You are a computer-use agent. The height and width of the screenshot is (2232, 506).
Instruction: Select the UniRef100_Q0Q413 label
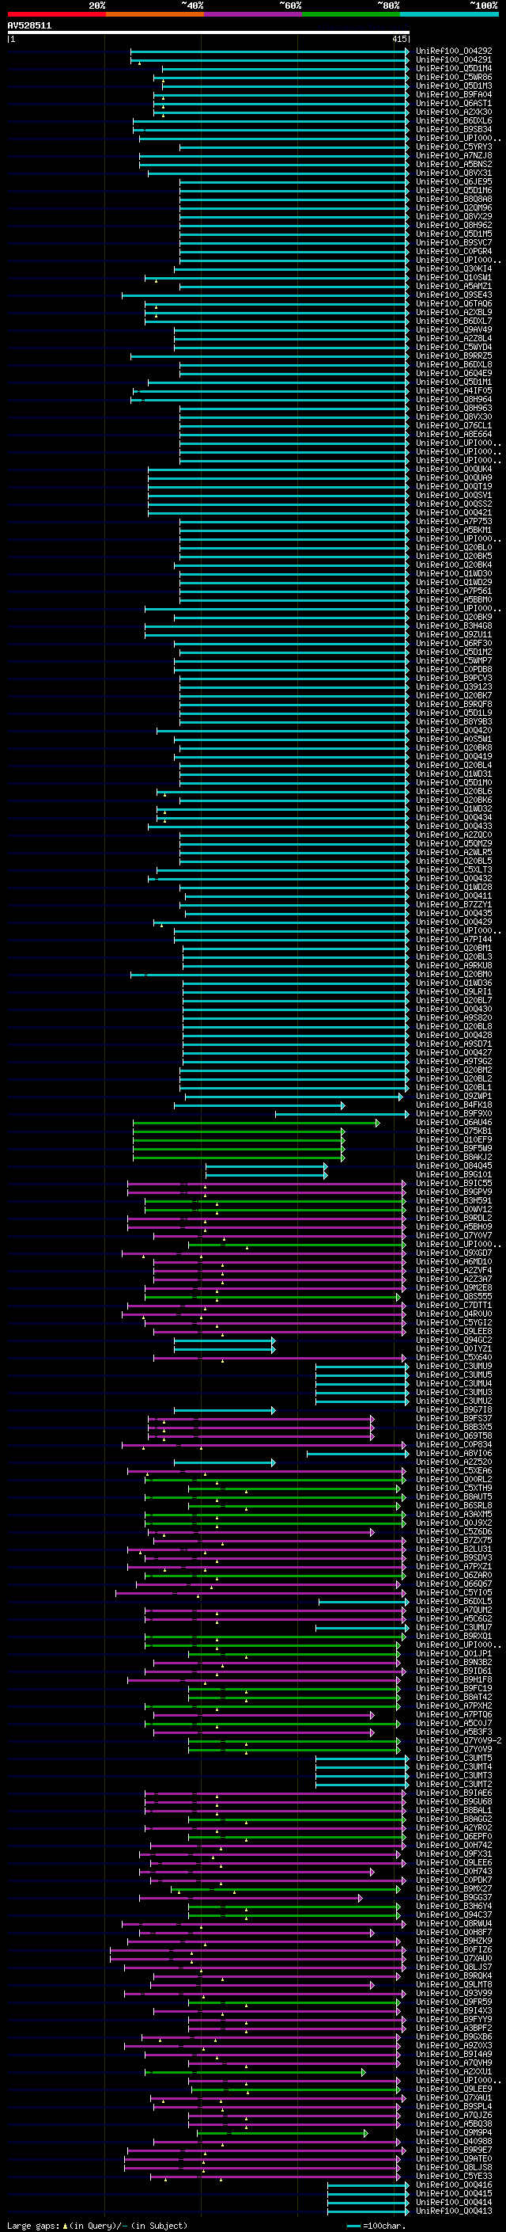[454, 2211]
